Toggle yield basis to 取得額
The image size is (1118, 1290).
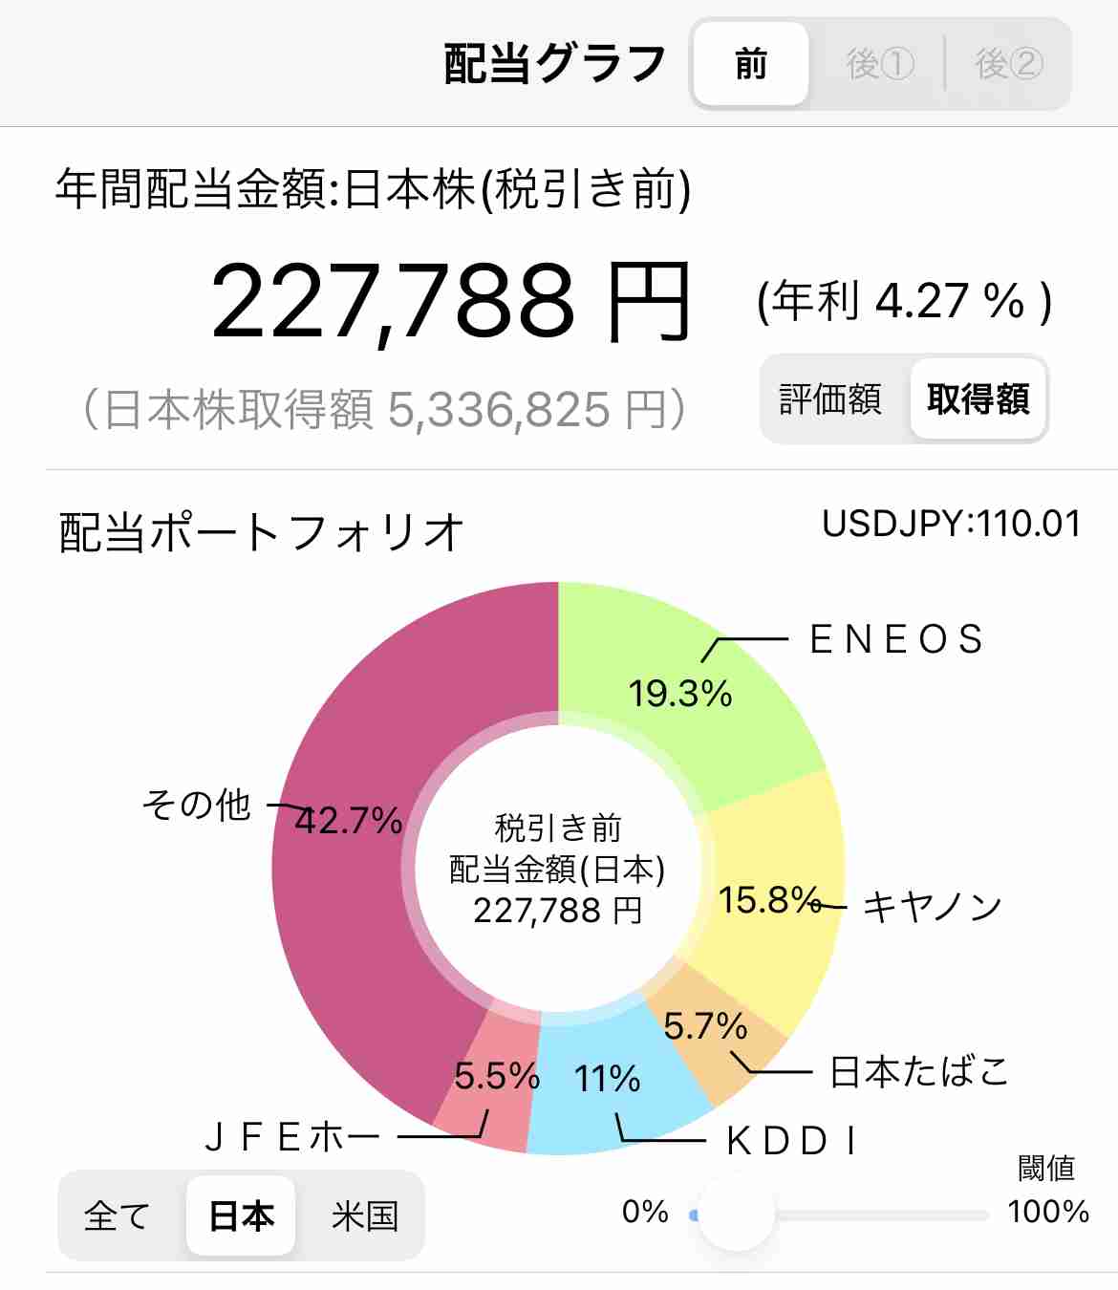[978, 399]
